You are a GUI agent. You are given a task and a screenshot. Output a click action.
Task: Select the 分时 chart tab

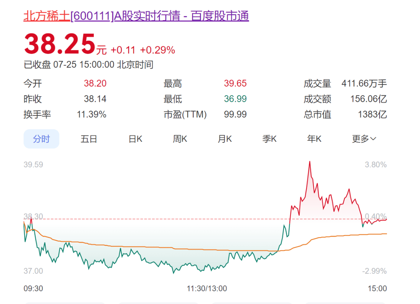(42, 139)
